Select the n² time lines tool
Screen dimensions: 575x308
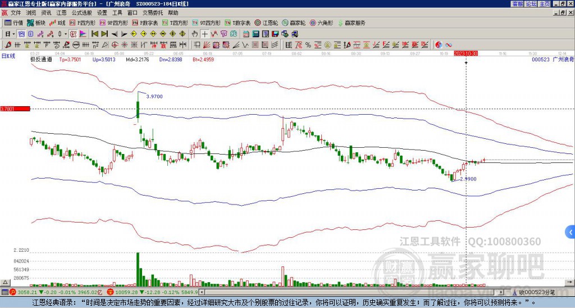[95, 45]
